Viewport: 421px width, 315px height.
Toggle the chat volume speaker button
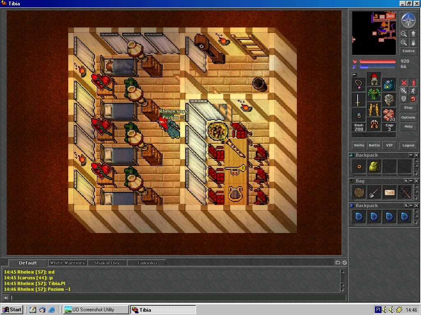pos(6,298)
